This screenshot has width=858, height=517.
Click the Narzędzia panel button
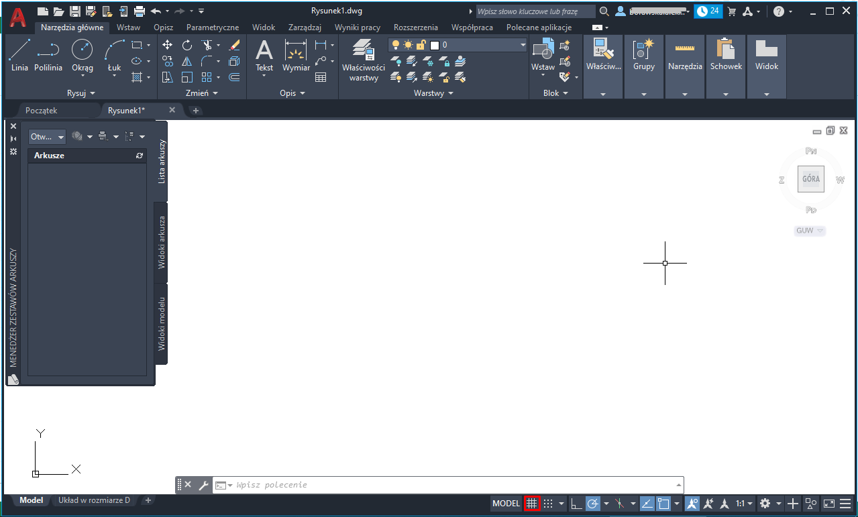coord(685,67)
